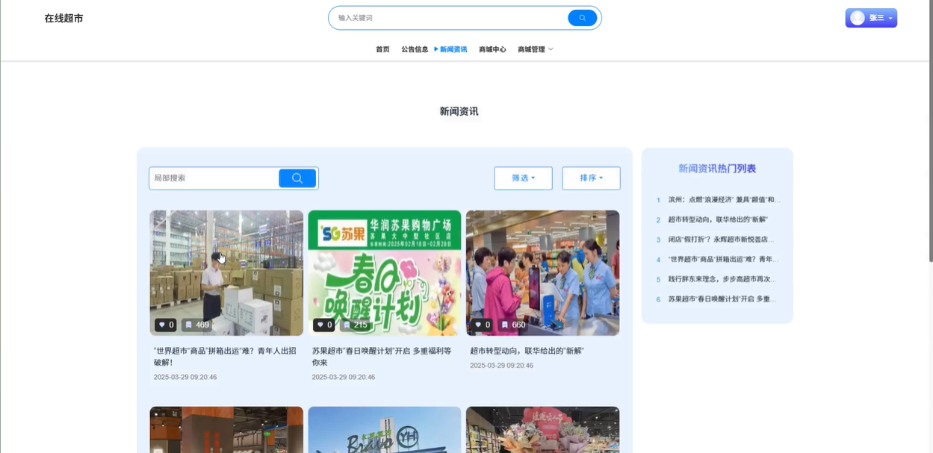Image resolution: width=933 pixels, height=453 pixels.
Task: Open the 排序 sort dropdown
Action: click(591, 178)
